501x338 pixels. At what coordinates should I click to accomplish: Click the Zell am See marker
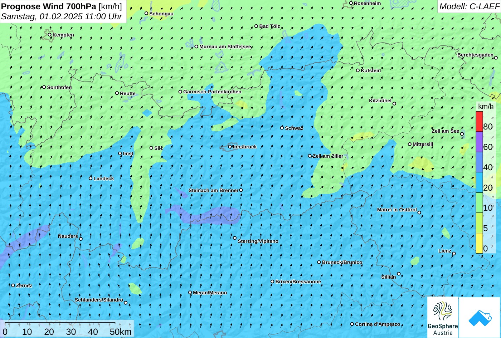tap(462, 134)
